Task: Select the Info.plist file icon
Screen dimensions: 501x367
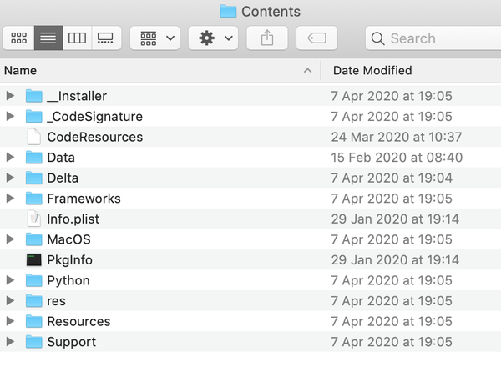Action: point(33,219)
